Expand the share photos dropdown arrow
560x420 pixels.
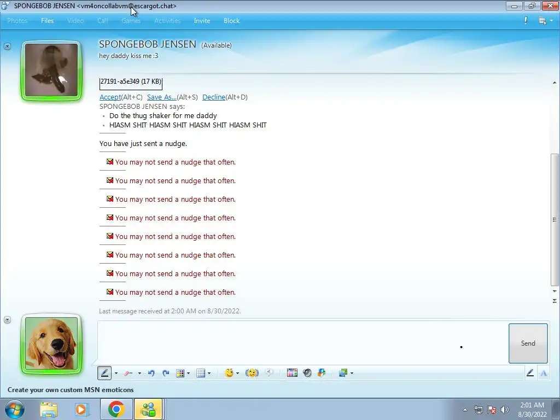[x=352, y=374]
